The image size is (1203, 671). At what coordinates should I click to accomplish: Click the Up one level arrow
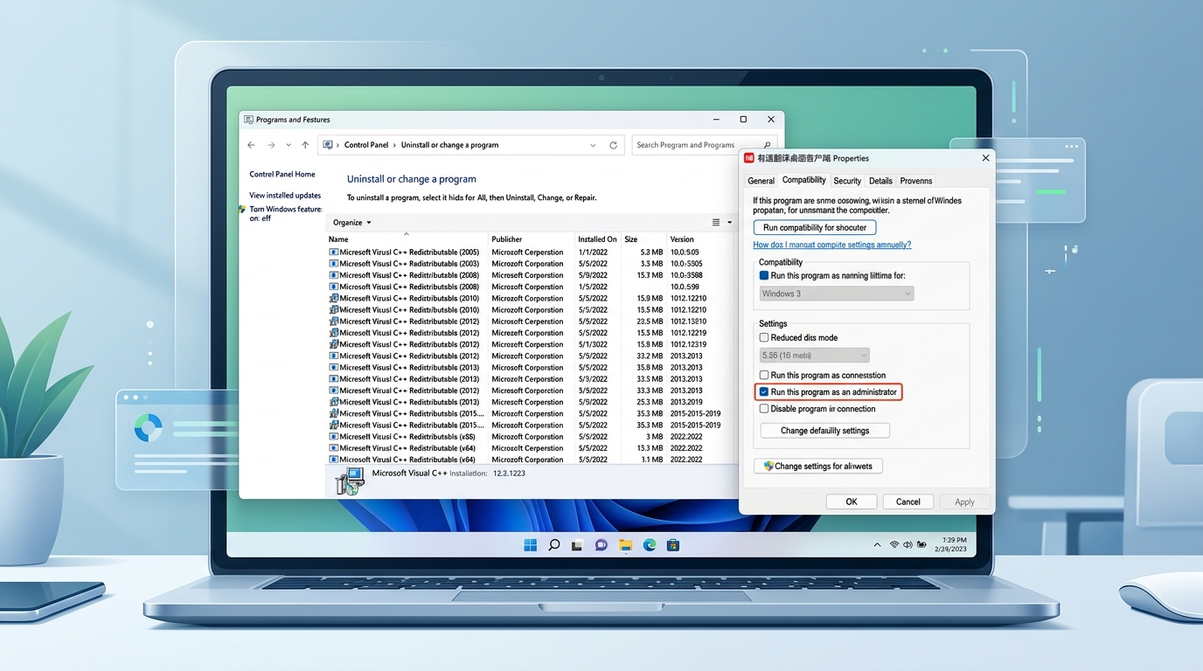[x=305, y=145]
